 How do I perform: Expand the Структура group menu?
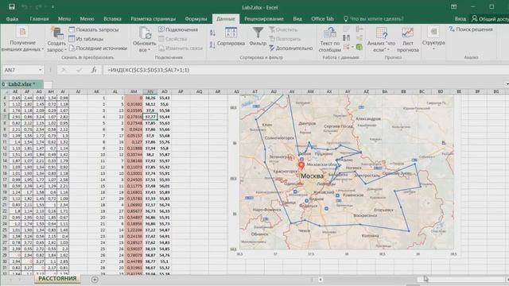(433, 39)
